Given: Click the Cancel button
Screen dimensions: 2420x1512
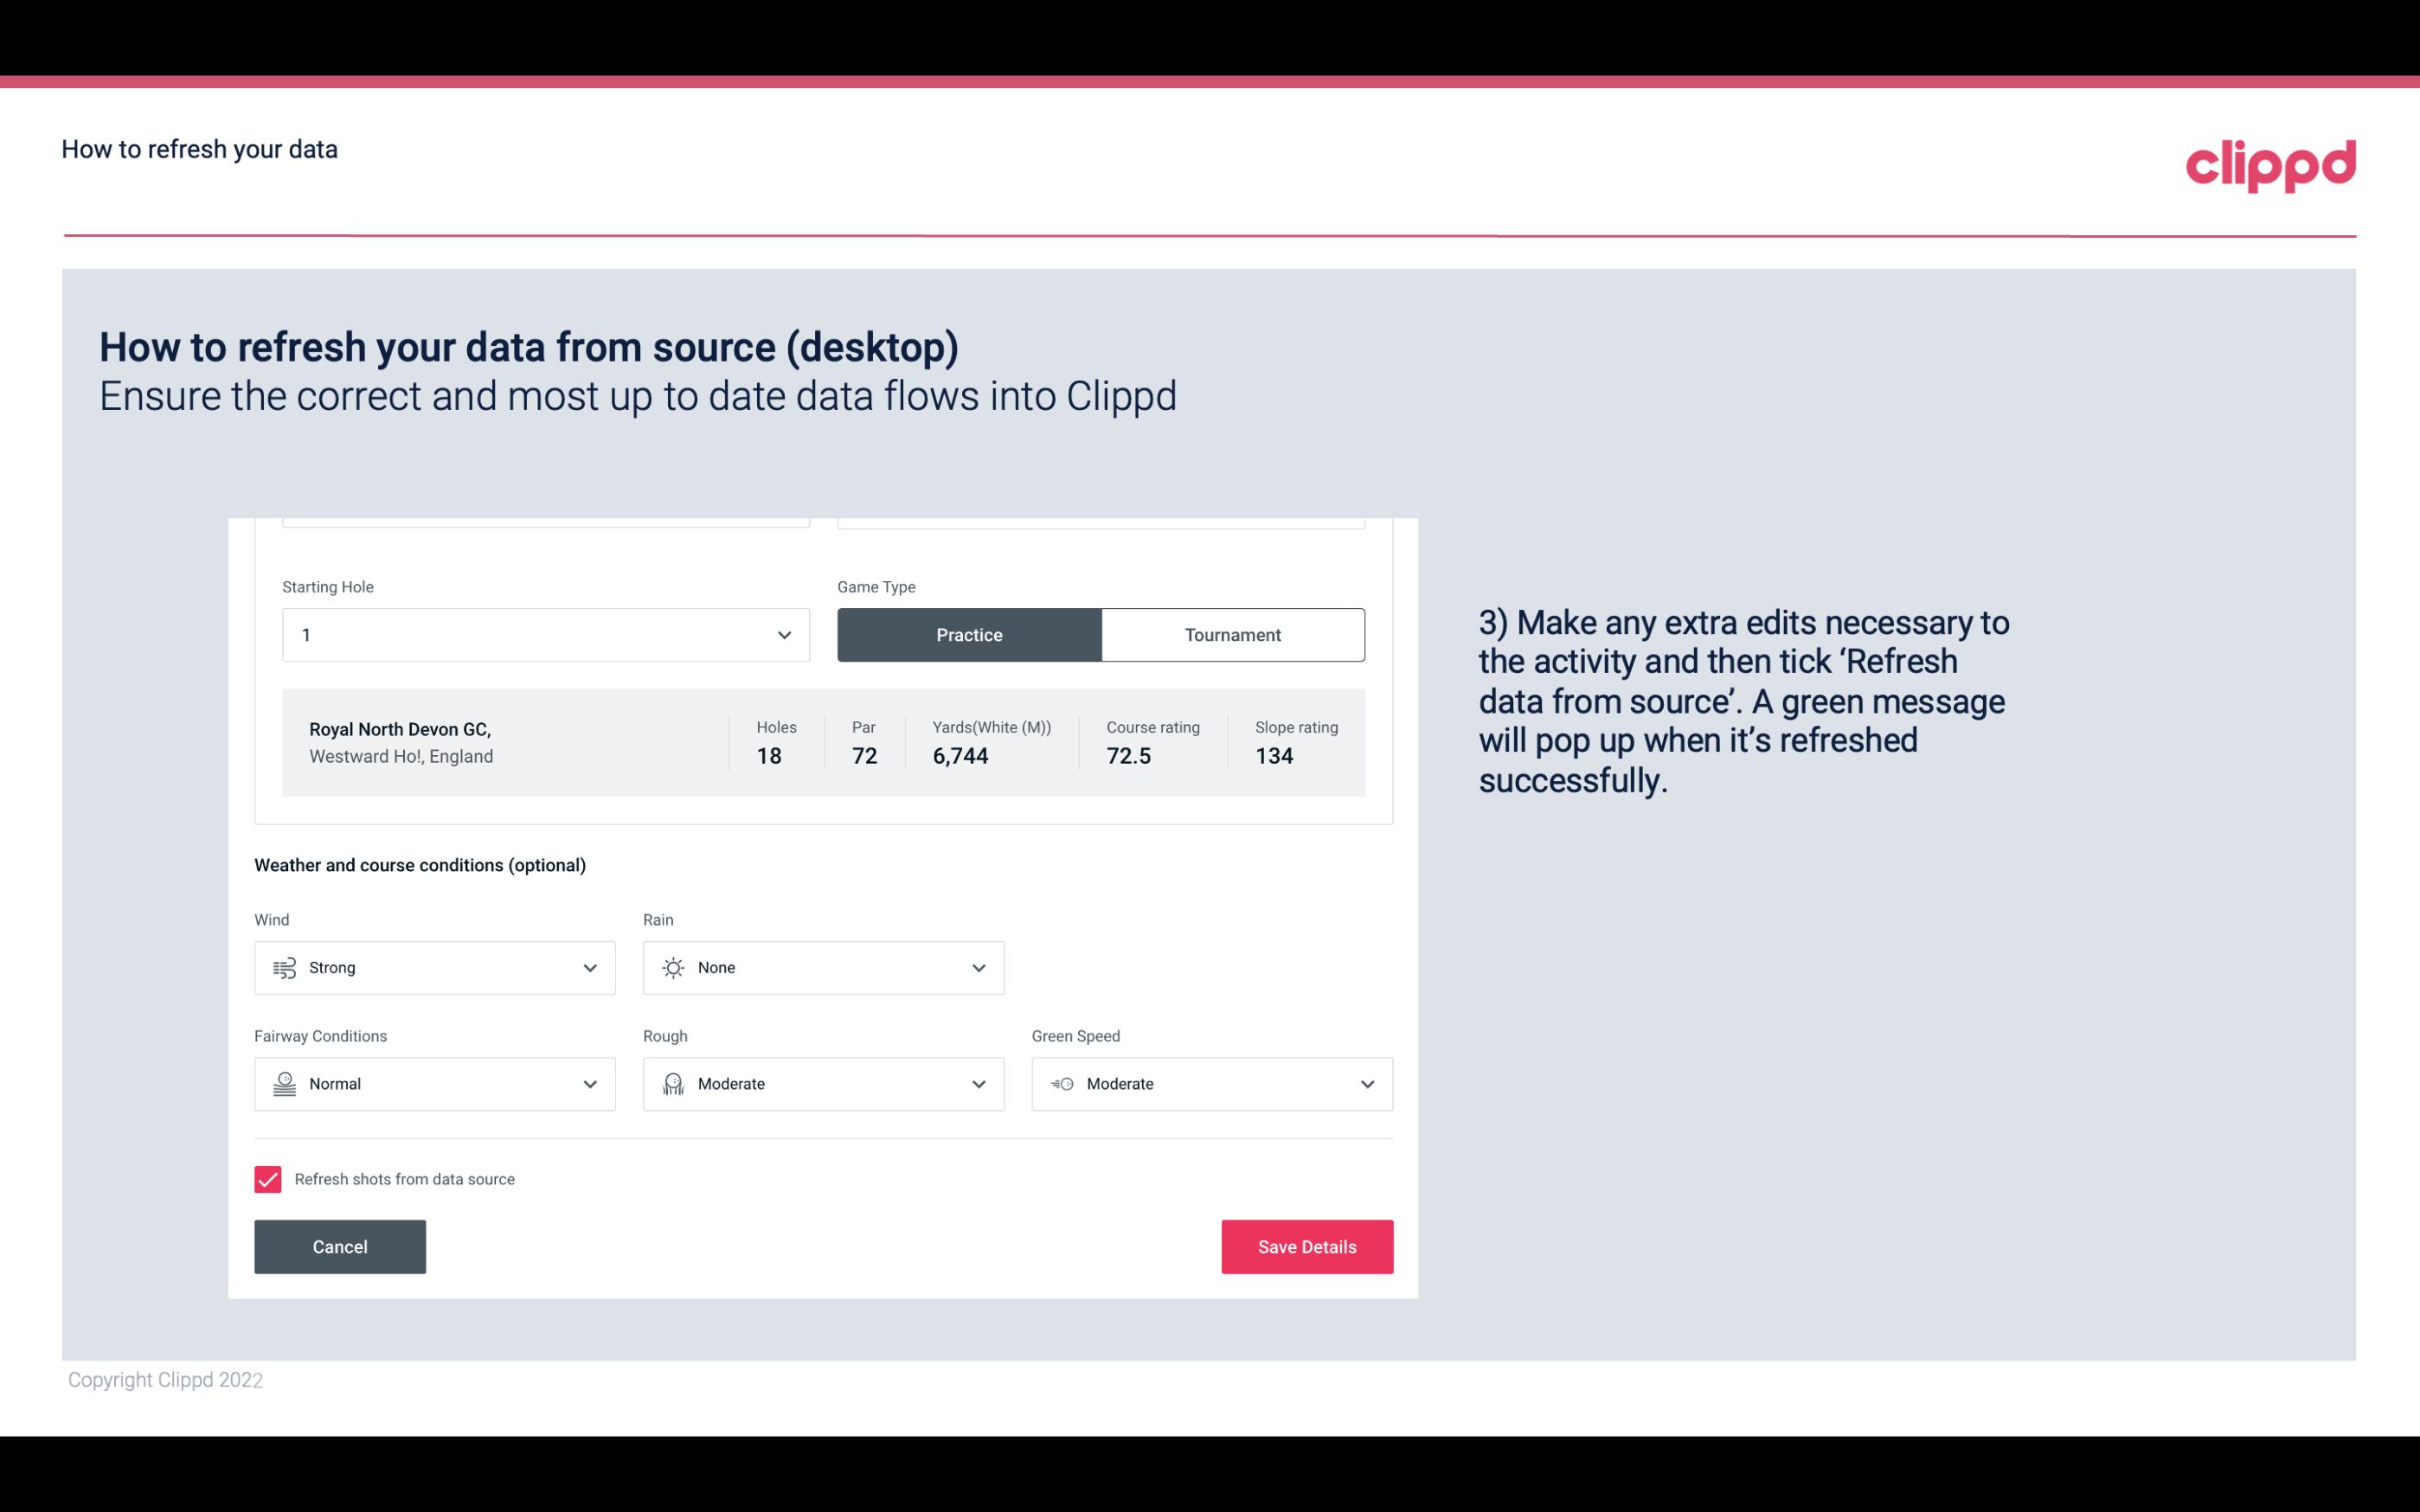Looking at the screenshot, I should pos(340,1246).
